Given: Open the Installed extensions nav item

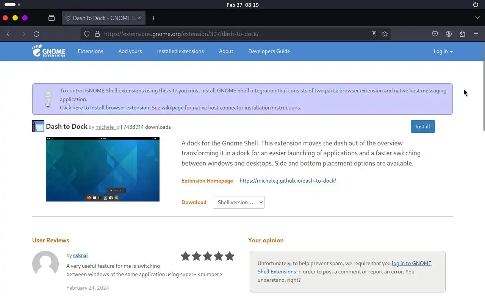Looking at the screenshot, I should coord(180,51).
